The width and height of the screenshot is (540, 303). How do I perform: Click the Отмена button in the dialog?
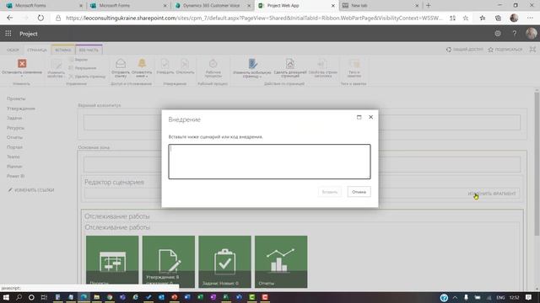tap(359, 192)
